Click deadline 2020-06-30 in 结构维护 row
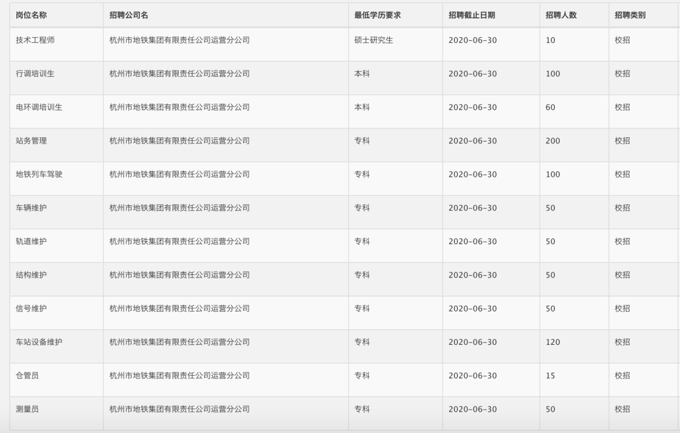The height and width of the screenshot is (433, 680). point(473,275)
